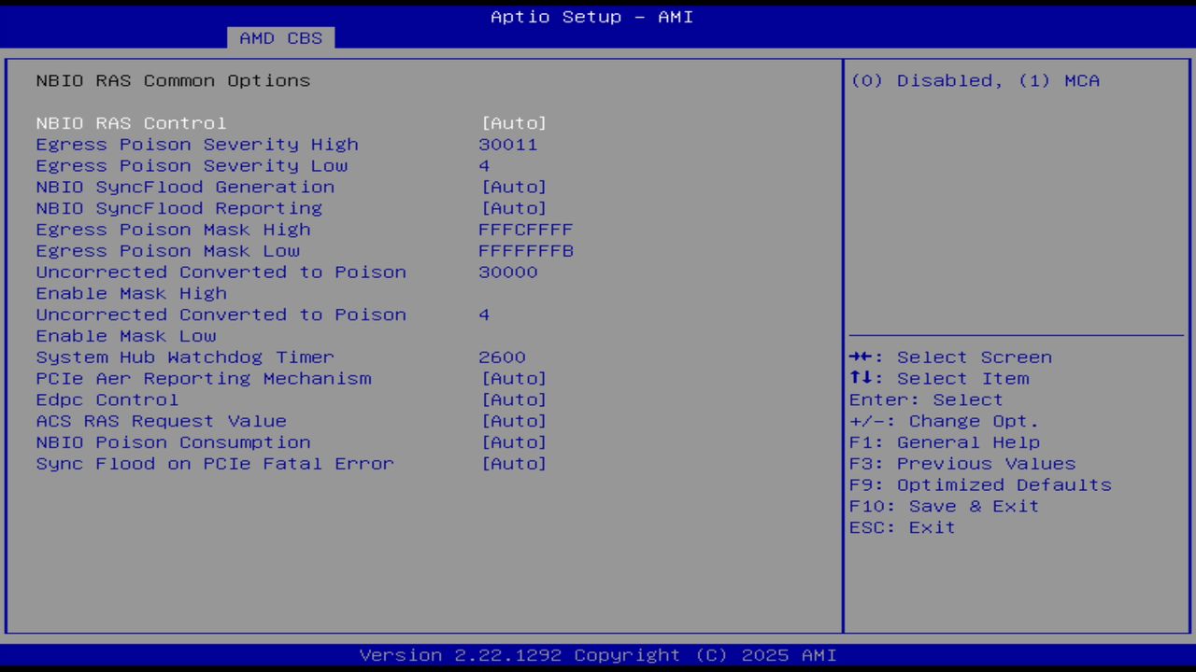The width and height of the screenshot is (1196, 672).
Task: Click the ESC: Exit hint
Action: [903, 527]
